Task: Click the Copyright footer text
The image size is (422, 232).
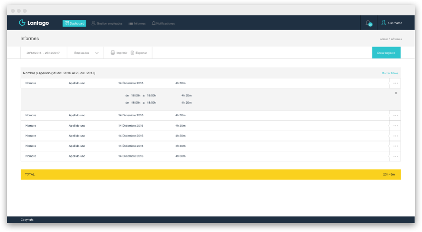Action: (27, 220)
